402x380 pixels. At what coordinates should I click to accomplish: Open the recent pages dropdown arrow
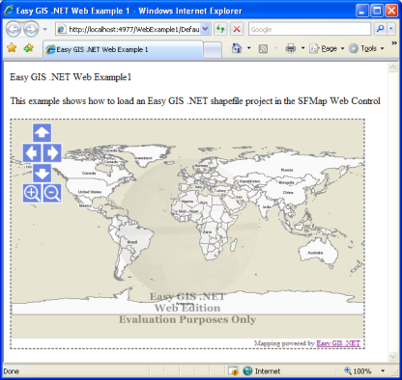coord(44,29)
